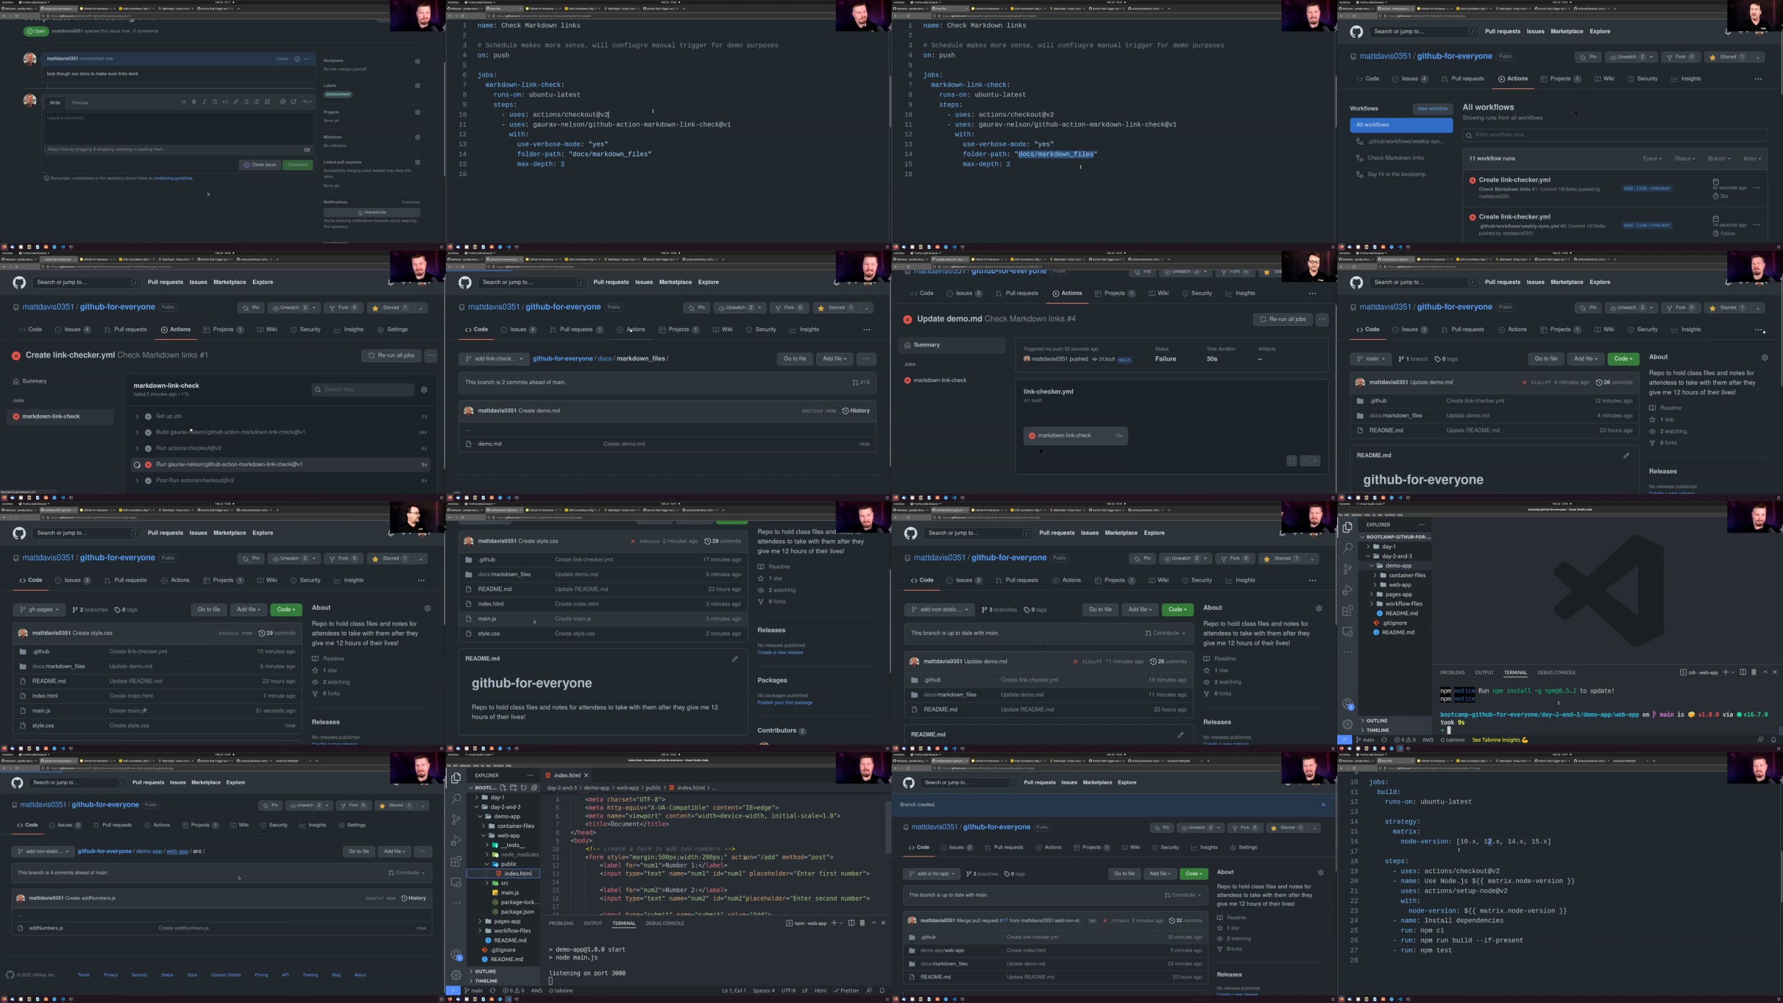Open Source Control in the index.html VS Code window
The width and height of the screenshot is (1783, 1003).
pyautogui.click(x=455, y=820)
